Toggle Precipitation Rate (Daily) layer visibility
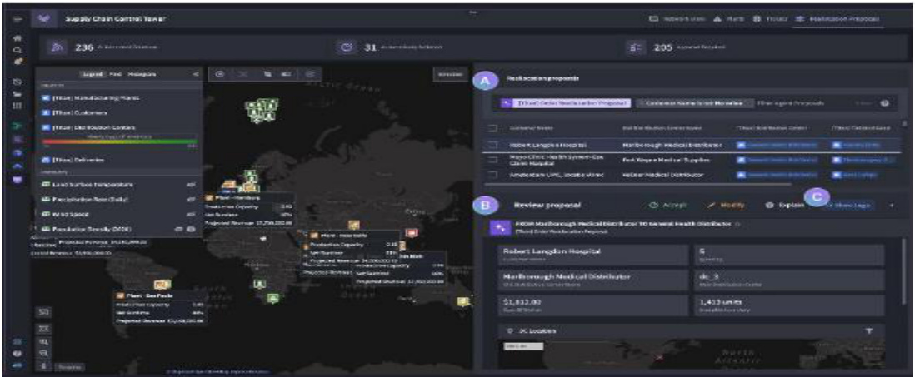 (x=190, y=199)
